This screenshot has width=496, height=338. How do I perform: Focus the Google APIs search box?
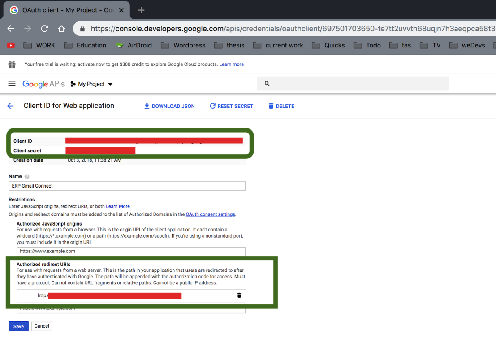353,84
